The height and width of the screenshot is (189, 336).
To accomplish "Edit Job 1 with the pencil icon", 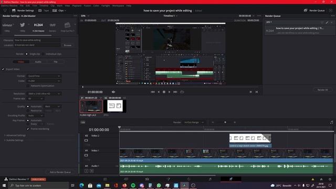I will click(327, 22).
